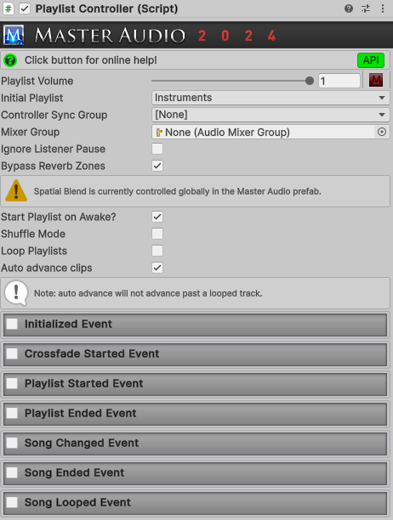Enable the Song Looped Event checkbox
This screenshot has width=393, height=520.
point(12,502)
